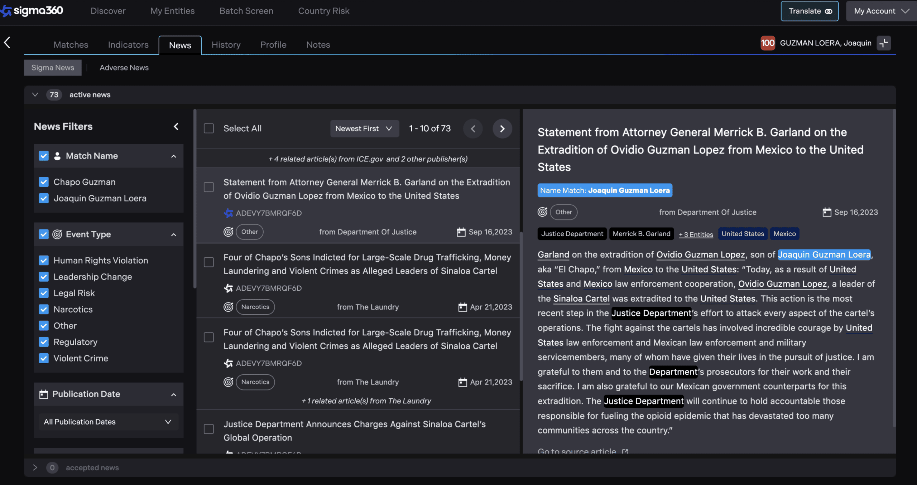Screen dimensions: 917x485
Task: Click the Translate button
Action: coord(810,11)
